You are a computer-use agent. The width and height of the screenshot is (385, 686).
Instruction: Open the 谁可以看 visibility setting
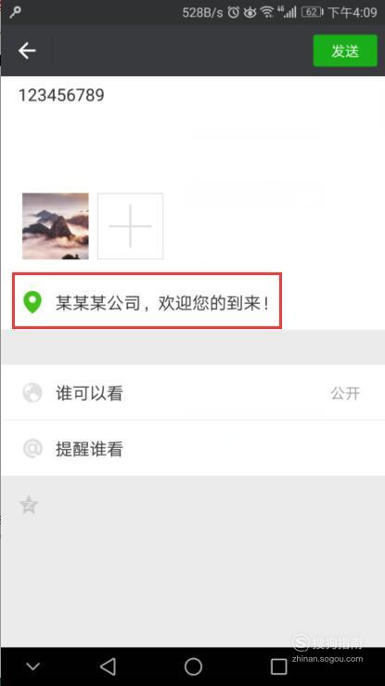click(x=193, y=392)
